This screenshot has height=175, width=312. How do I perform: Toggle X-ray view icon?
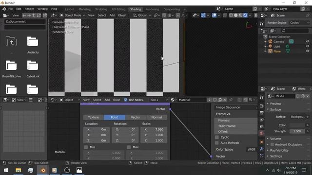point(225,15)
